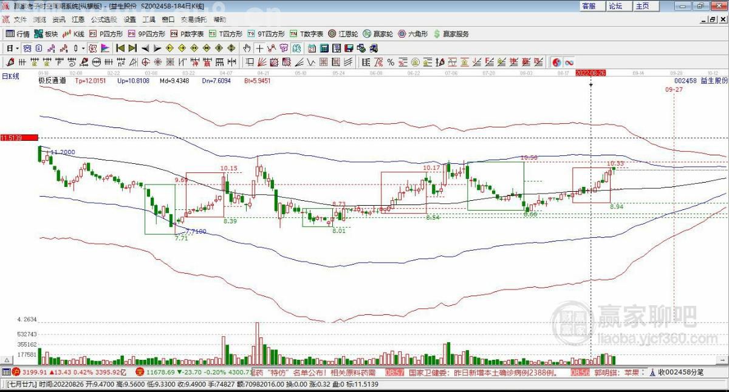Click the 2022-08-26 date marker on timeline
The height and width of the screenshot is (392, 729).
591,72
